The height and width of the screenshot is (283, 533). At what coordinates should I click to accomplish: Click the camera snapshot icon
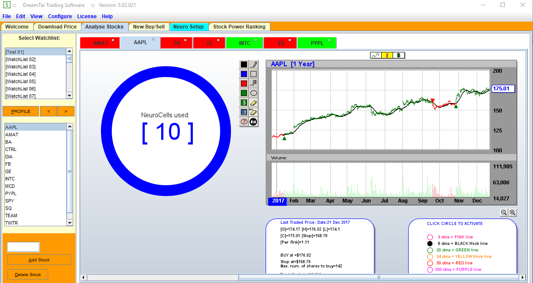[253, 122]
